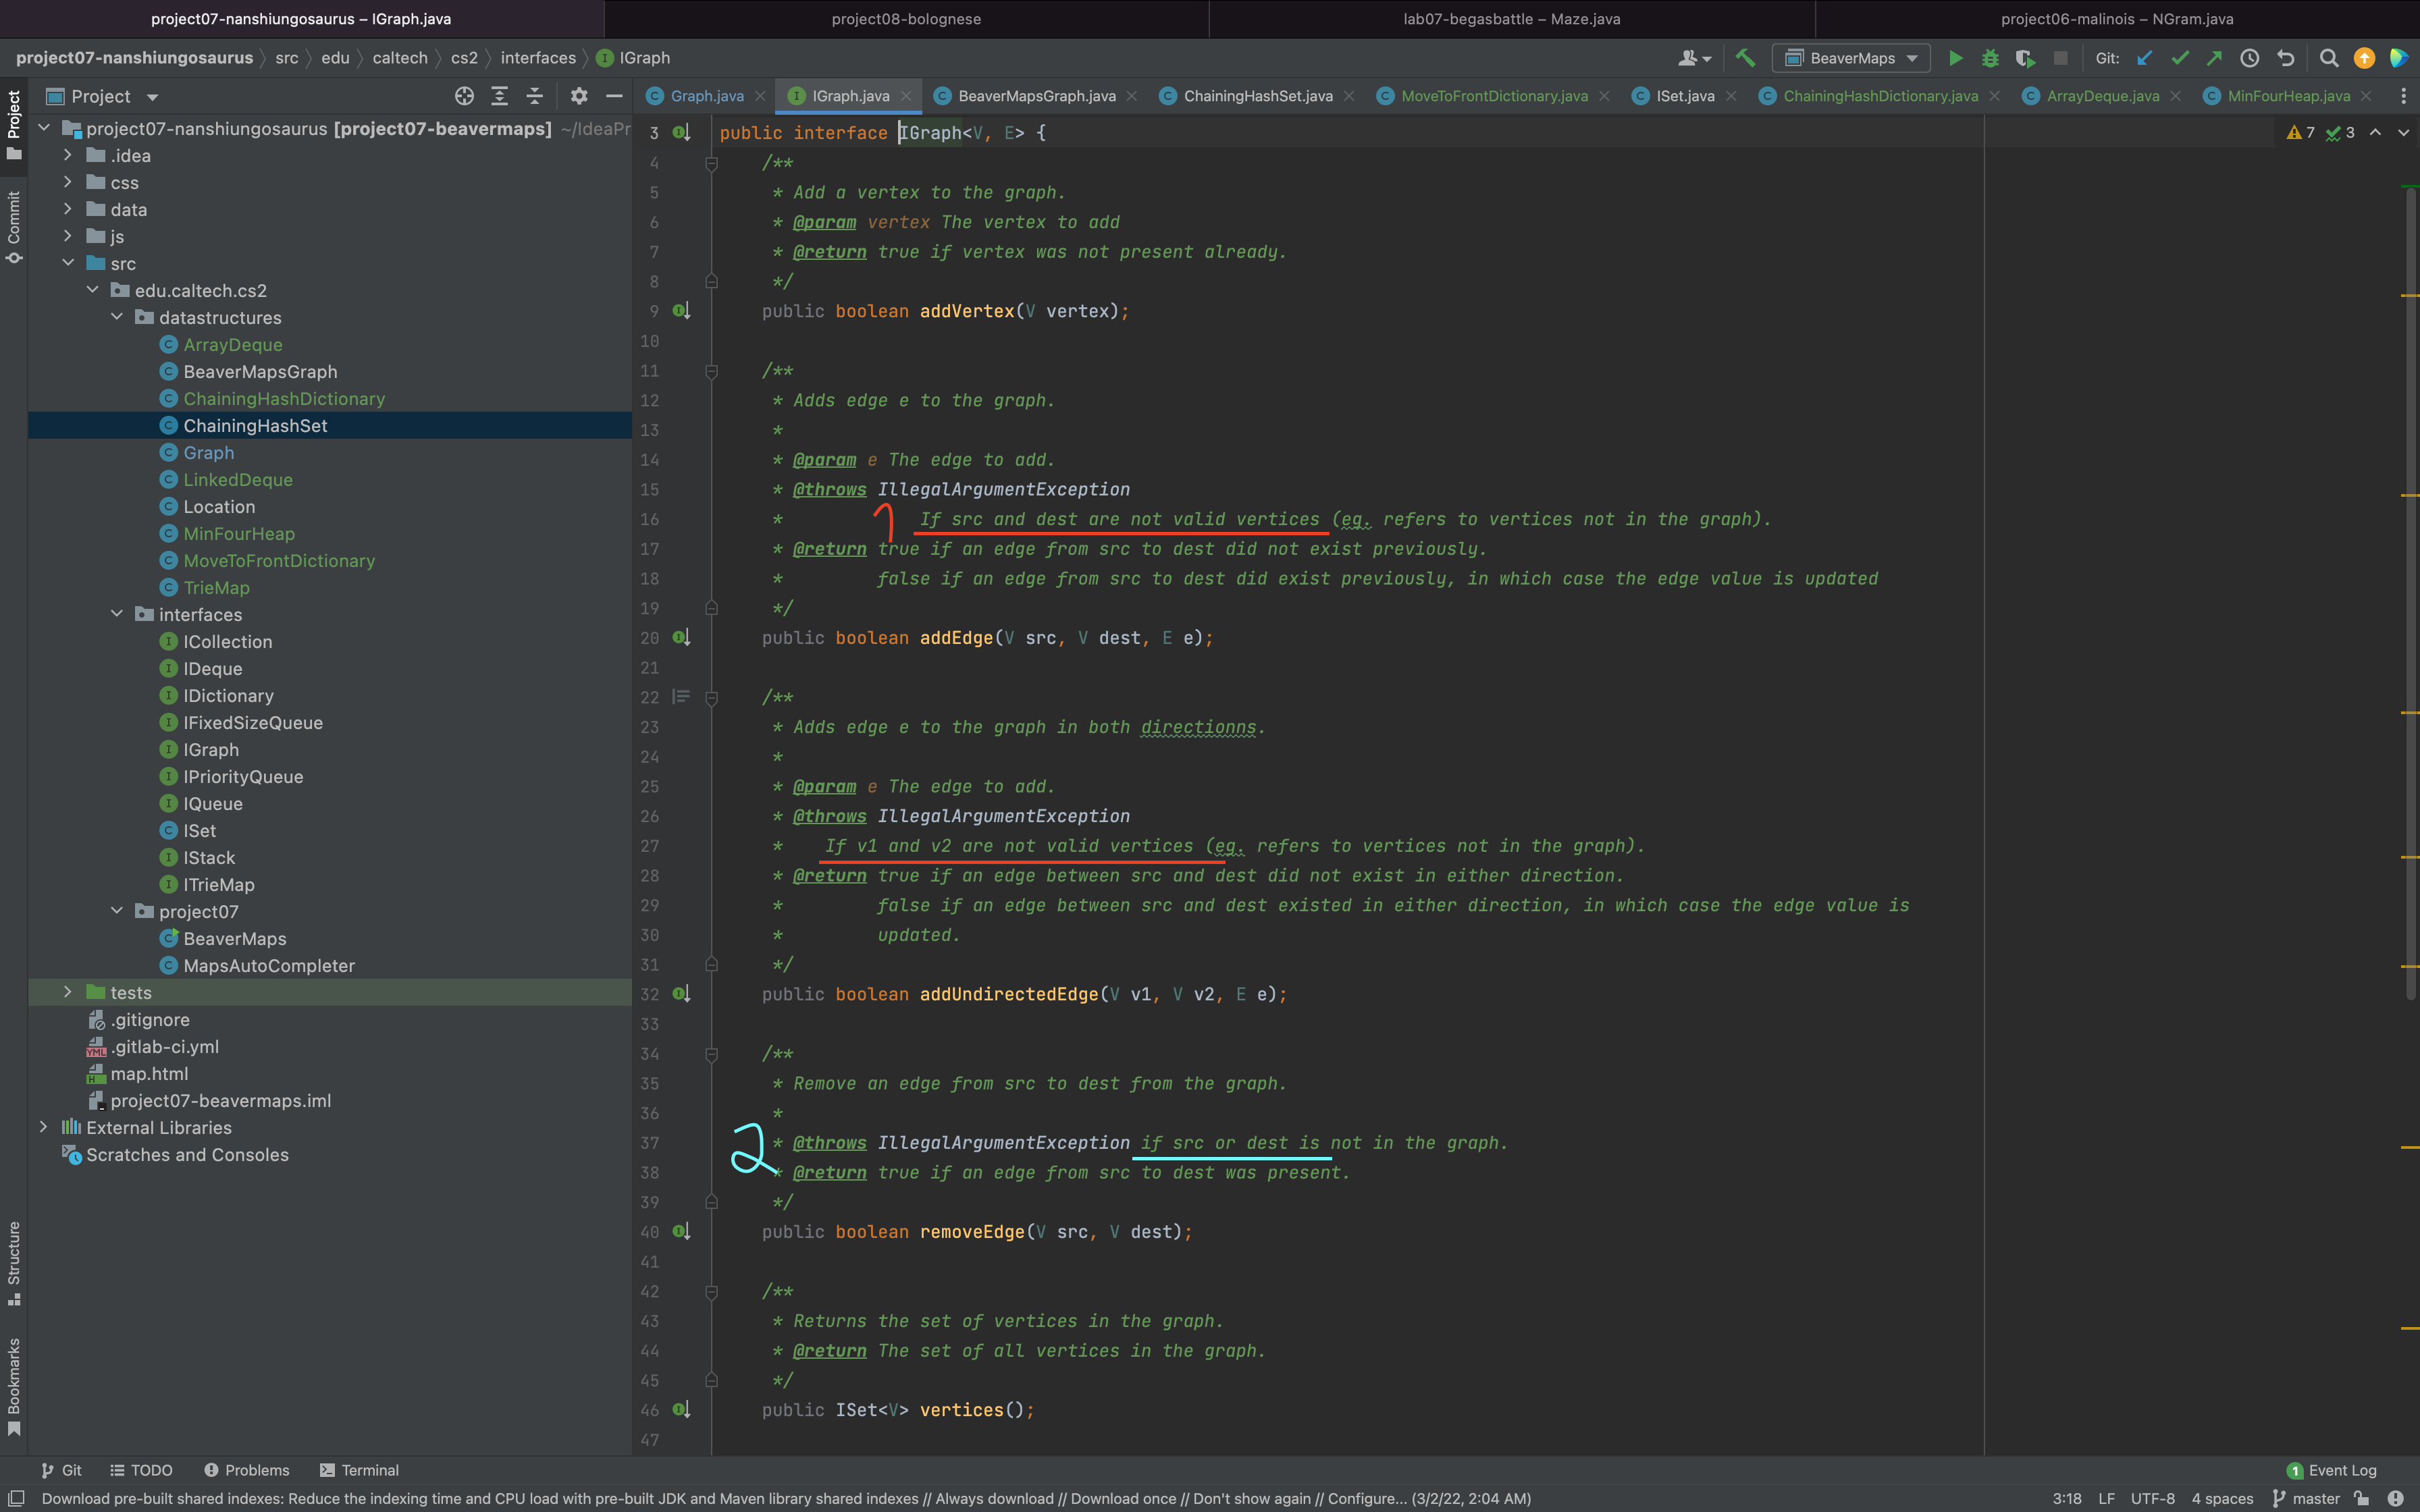
Task: Open the Terminal tool window tab
Action: [359, 1470]
